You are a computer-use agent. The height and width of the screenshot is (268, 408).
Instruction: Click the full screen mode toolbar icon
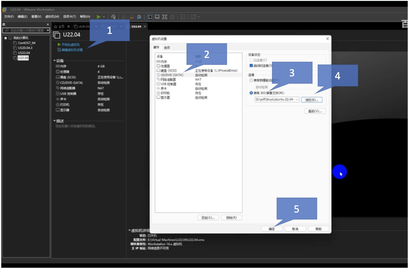pyautogui.click(x=164, y=17)
